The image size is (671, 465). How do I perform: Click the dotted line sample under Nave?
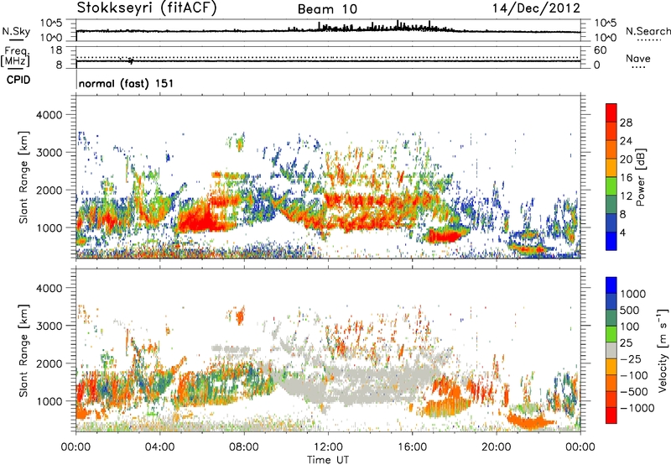638,67
